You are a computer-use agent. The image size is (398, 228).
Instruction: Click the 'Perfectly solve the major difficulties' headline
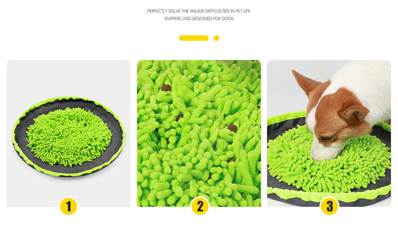(199, 11)
